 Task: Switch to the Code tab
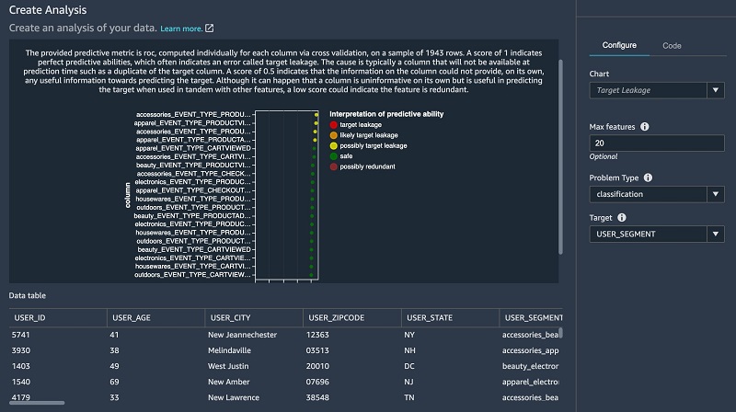(x=672, y=45)
